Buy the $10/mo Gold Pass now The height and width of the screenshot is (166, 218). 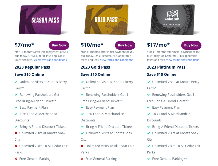click(x=125, y=45)
